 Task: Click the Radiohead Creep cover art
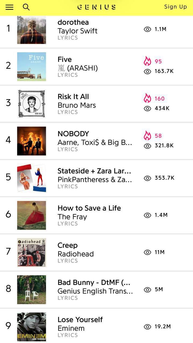[x=31, y=252]
